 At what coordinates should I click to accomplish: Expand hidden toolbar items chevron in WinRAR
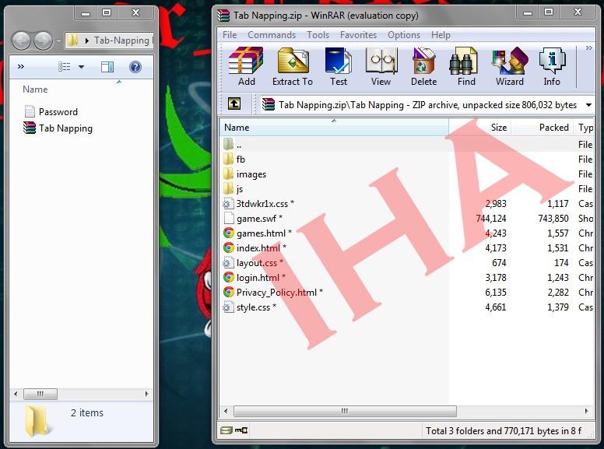588,47
